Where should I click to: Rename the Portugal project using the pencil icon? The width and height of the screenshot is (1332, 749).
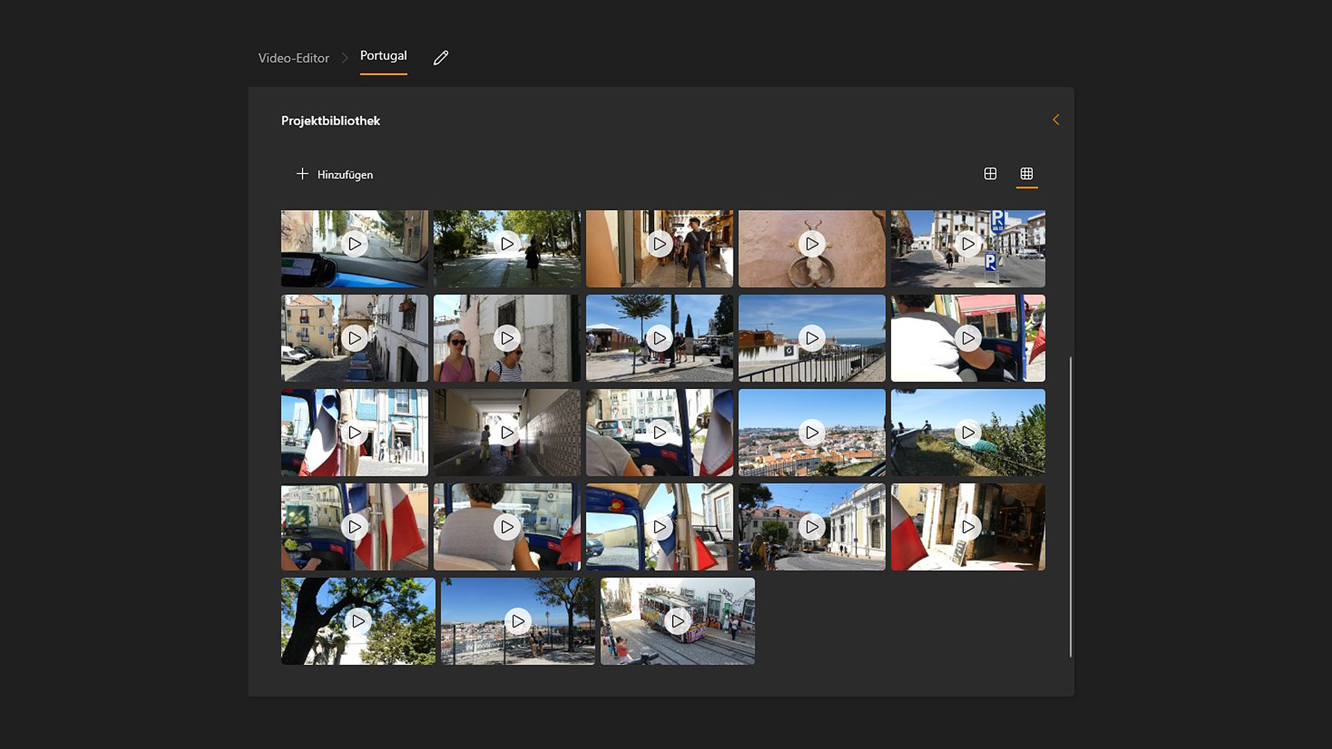(x=441, y=58)
